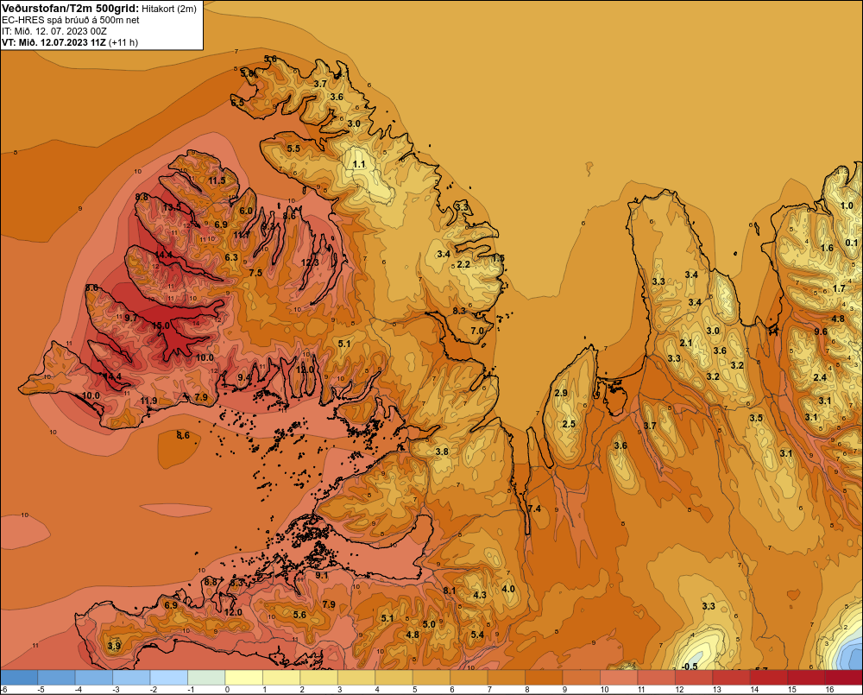Select the red swatch between 13 and 14
This screenshot has width=863, height=695.
[x=731, y=678]
